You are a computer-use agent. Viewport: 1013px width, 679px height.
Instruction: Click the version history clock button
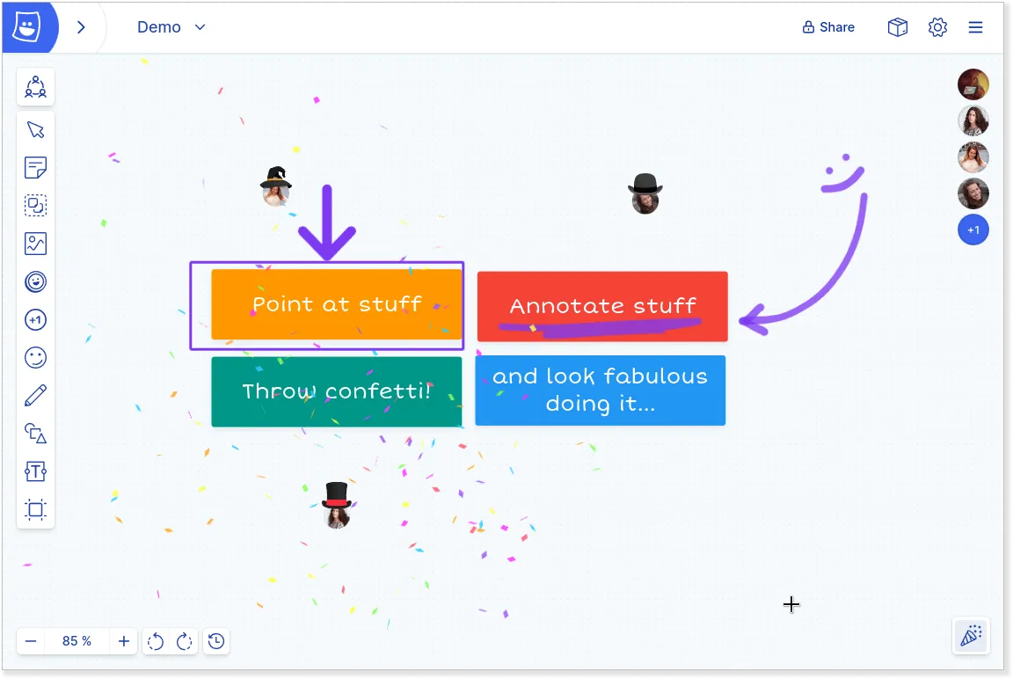tap(216, 641)
